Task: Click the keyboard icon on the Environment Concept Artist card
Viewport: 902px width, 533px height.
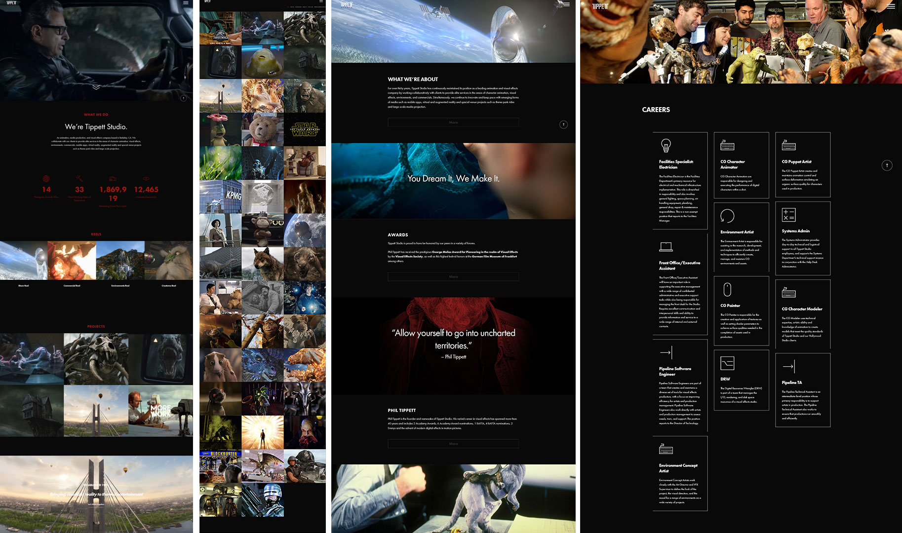Action: click(x=666, y=449)
